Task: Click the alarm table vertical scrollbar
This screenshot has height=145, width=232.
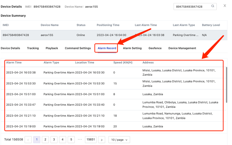Action: [227, 85]
